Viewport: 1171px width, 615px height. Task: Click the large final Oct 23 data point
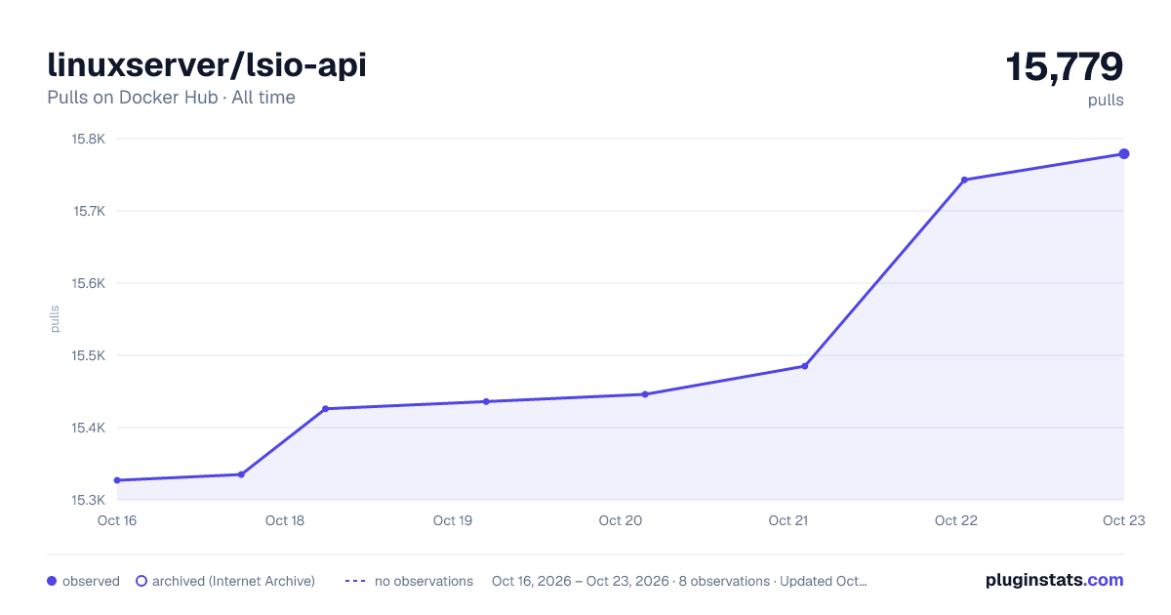[1124, 153]
